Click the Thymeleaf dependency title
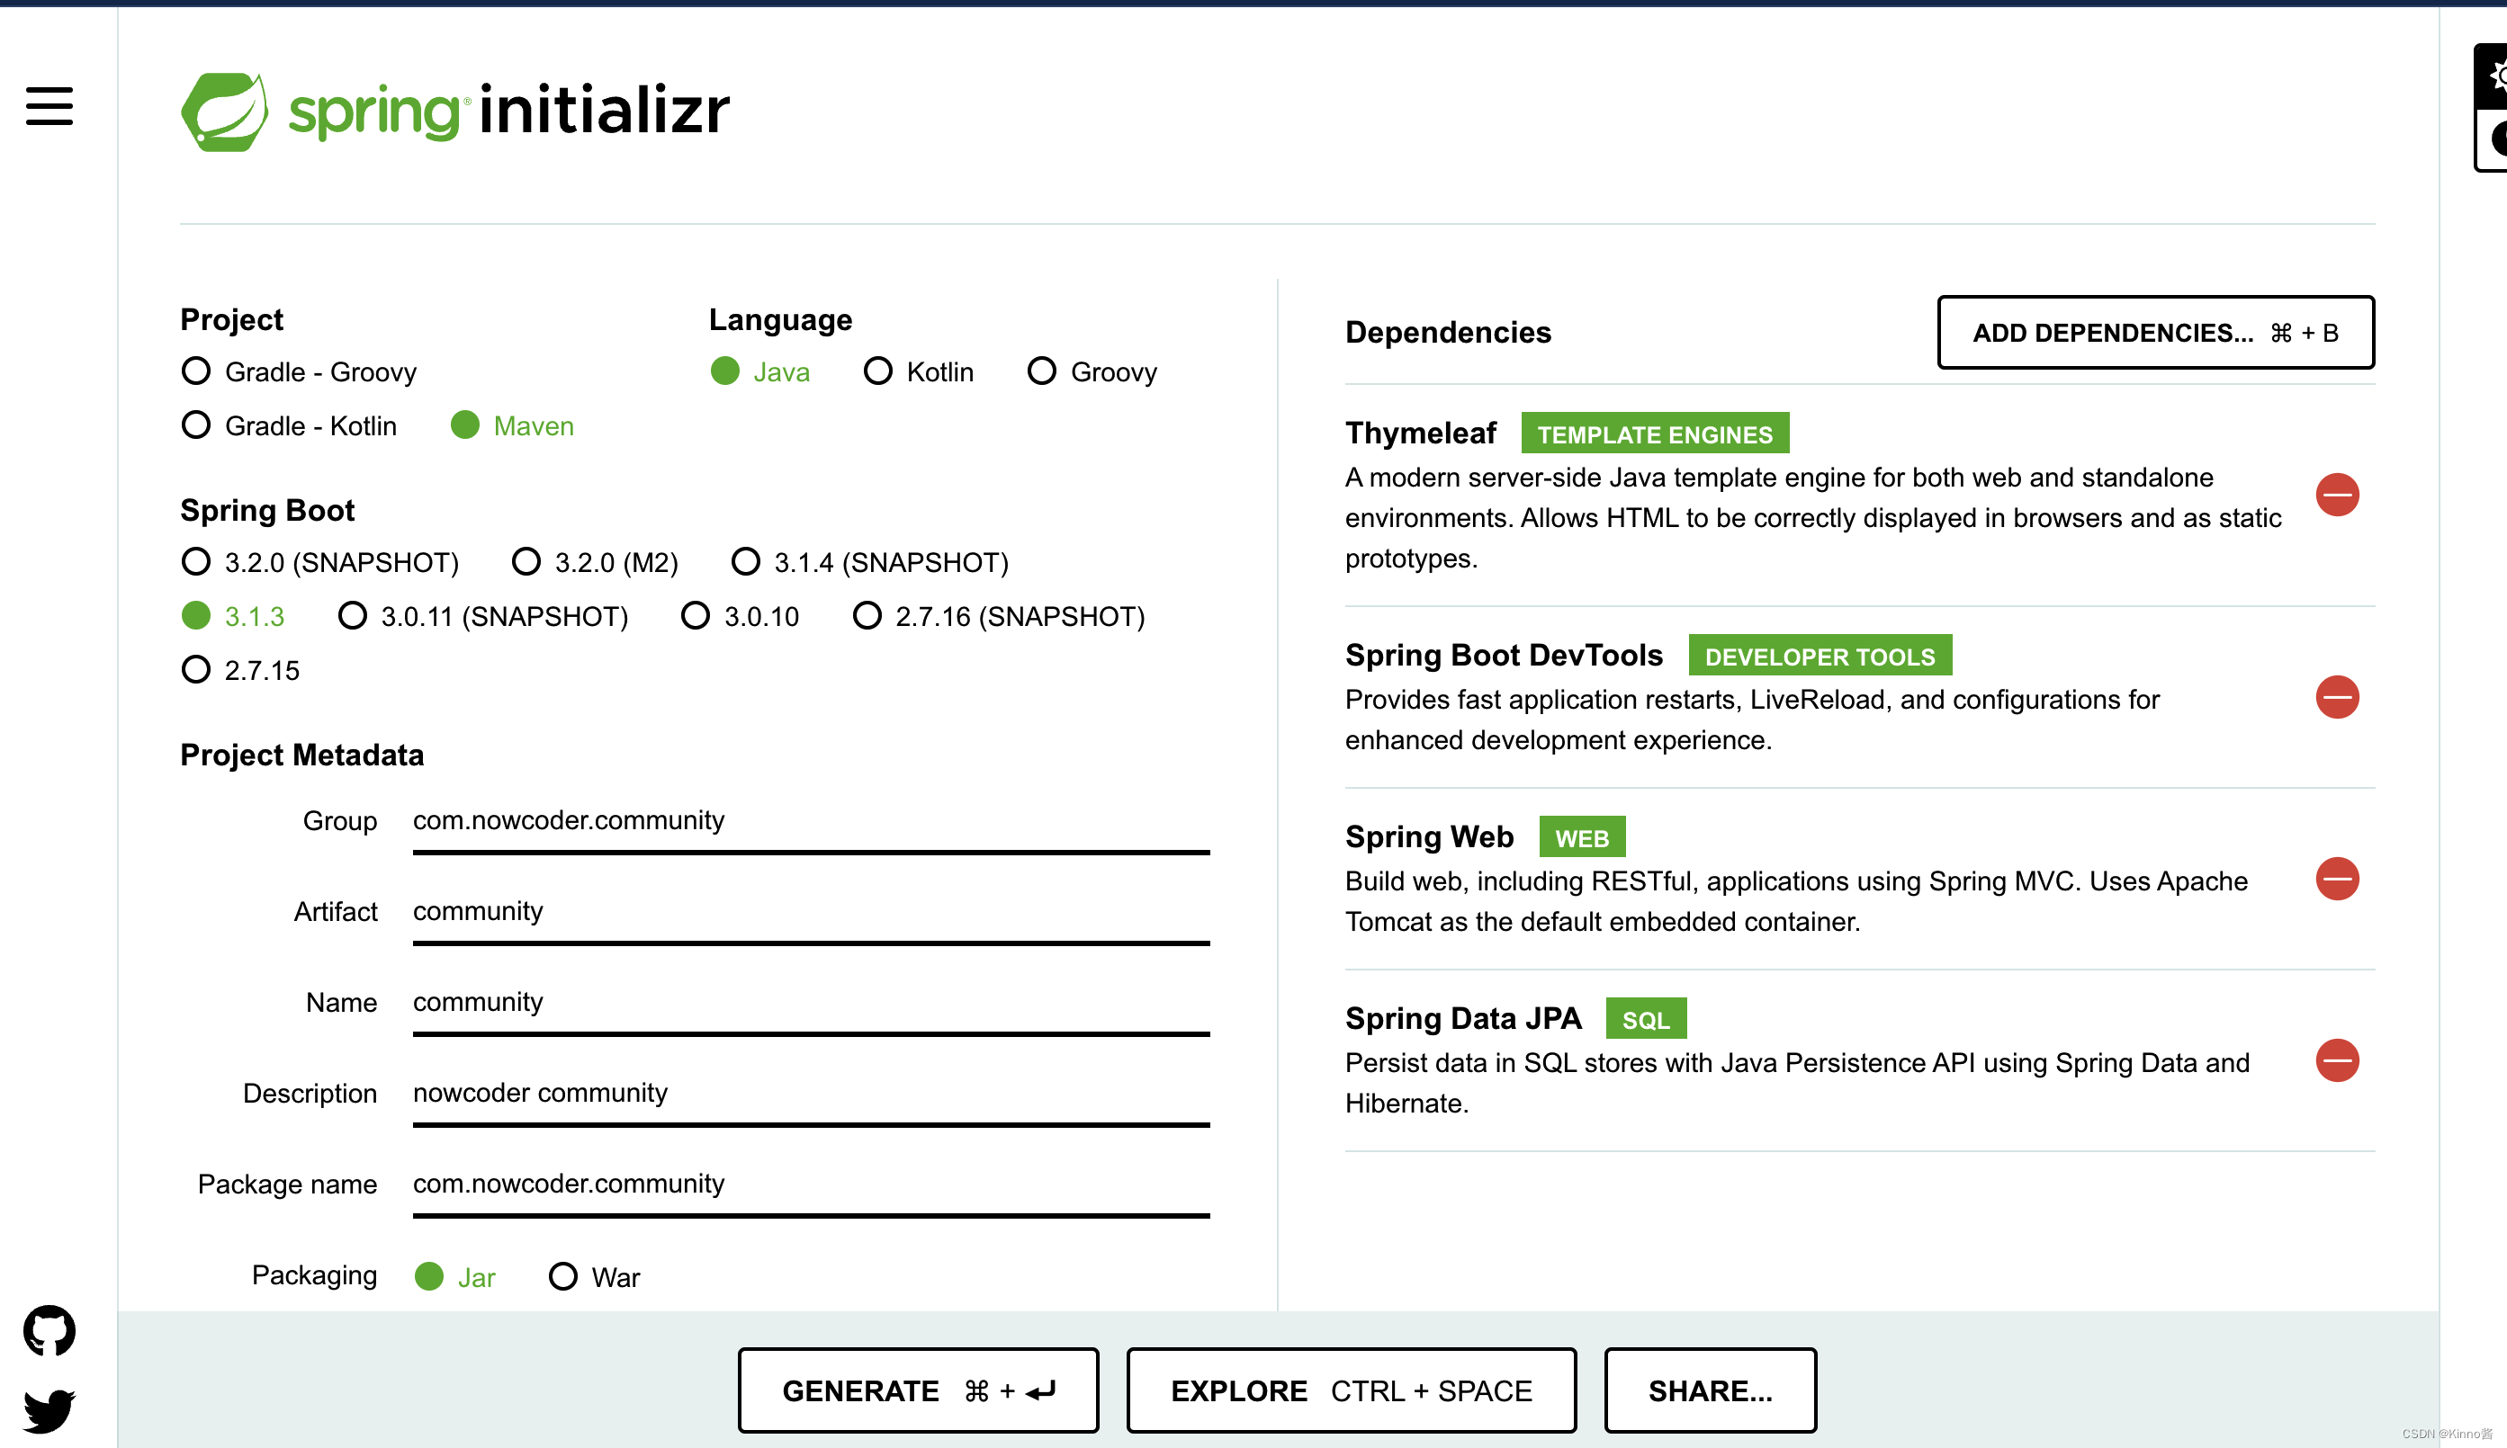This screenshot has width=2507, height=1448. [x=1420, y=434]
